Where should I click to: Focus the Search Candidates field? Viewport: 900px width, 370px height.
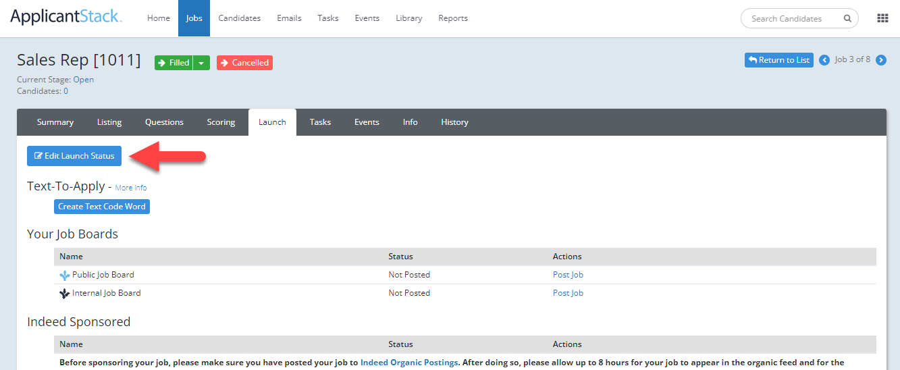(x=799, y=18)
